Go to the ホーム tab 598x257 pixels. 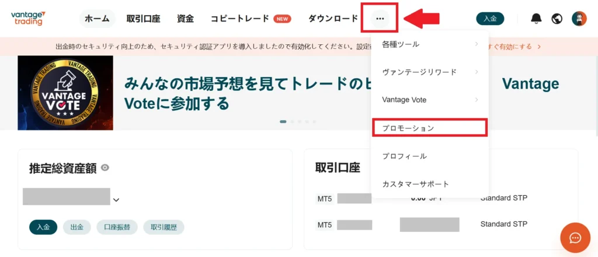pyautogui.click(x=97, y=18)
